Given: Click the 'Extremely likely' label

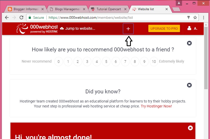Looking at the screenshot, I should 172,61.
